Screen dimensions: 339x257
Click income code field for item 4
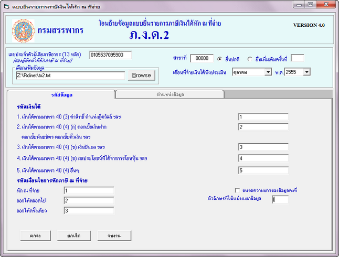263,158
